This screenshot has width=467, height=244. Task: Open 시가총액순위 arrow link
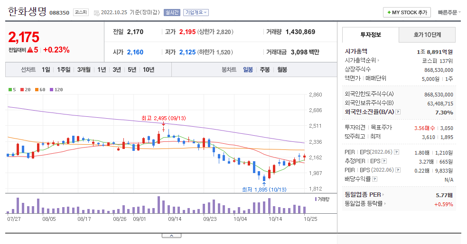tap(379, 60)
